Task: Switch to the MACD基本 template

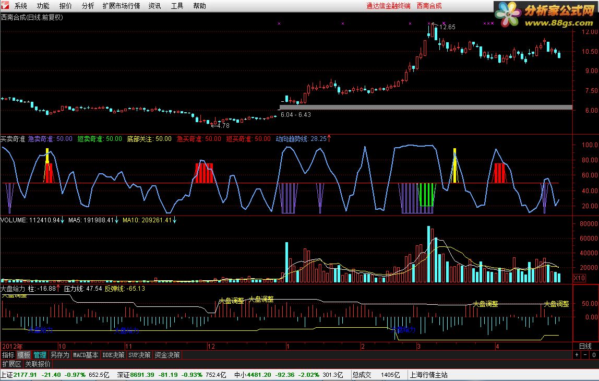Action: tap(86, 355)
